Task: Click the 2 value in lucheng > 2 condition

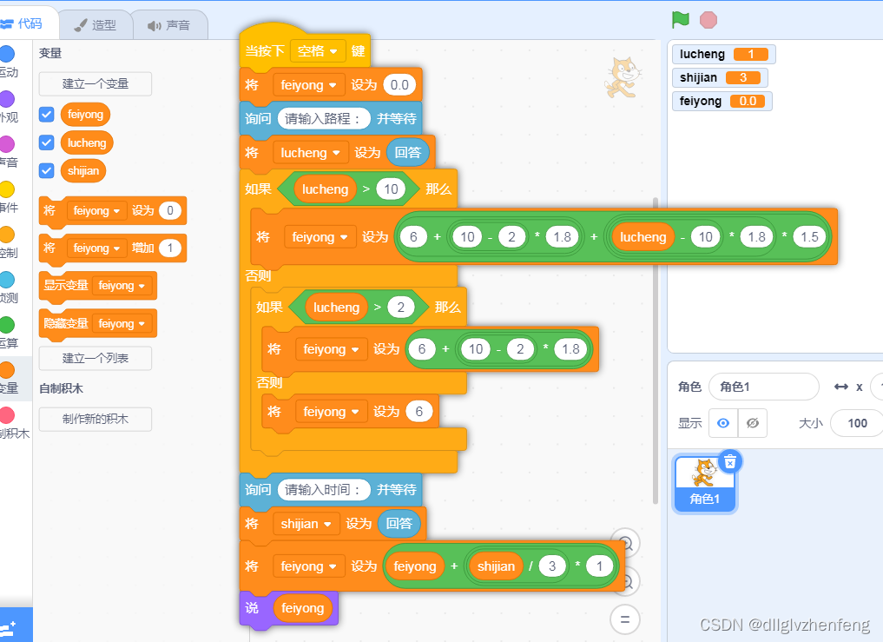Action: tap(400, 308)
